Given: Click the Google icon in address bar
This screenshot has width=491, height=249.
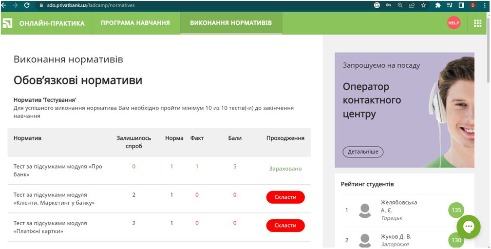Looking at the screenshot, I should coord(377,5).
